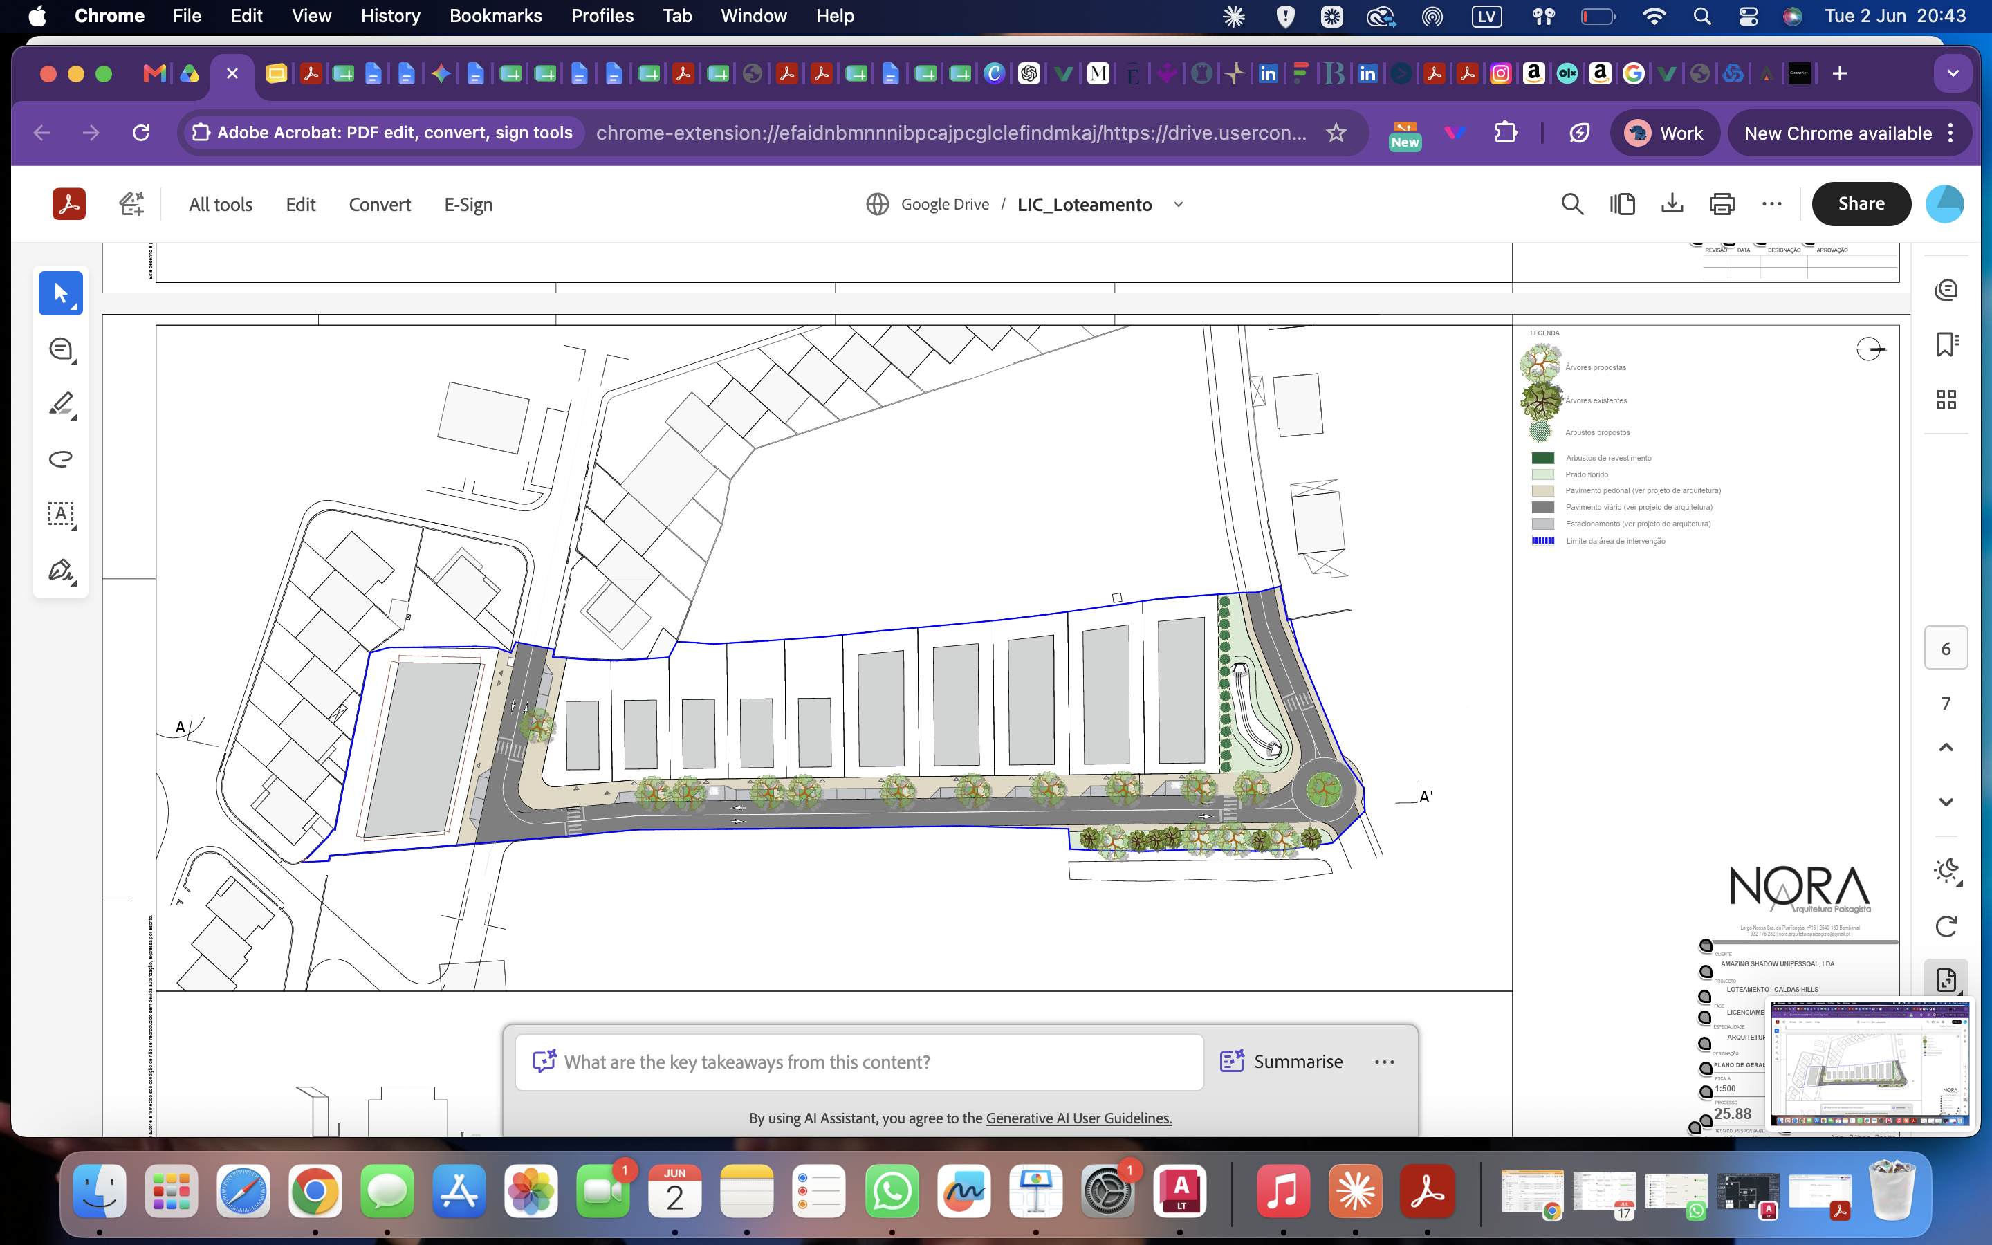
Task: Print the LIC_Loteamento document
Action: (1722, 204)
